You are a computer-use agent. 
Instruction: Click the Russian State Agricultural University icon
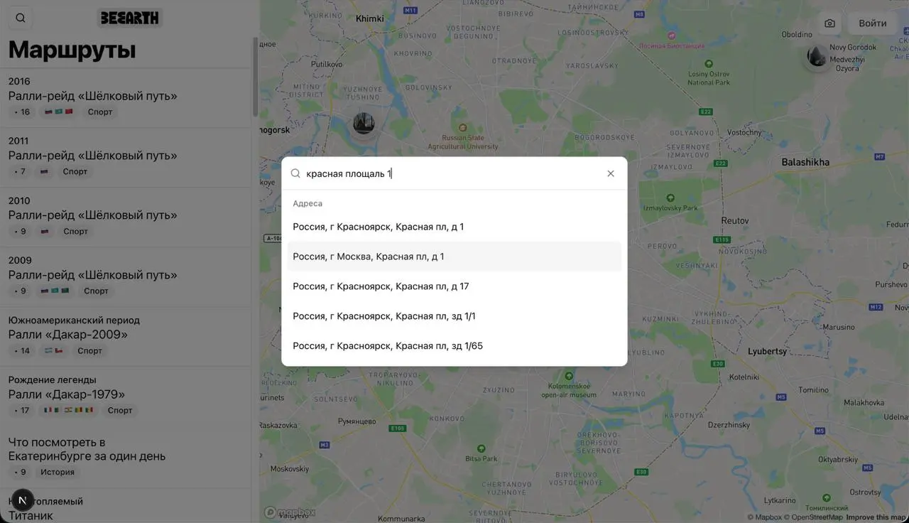pos(462,127)
